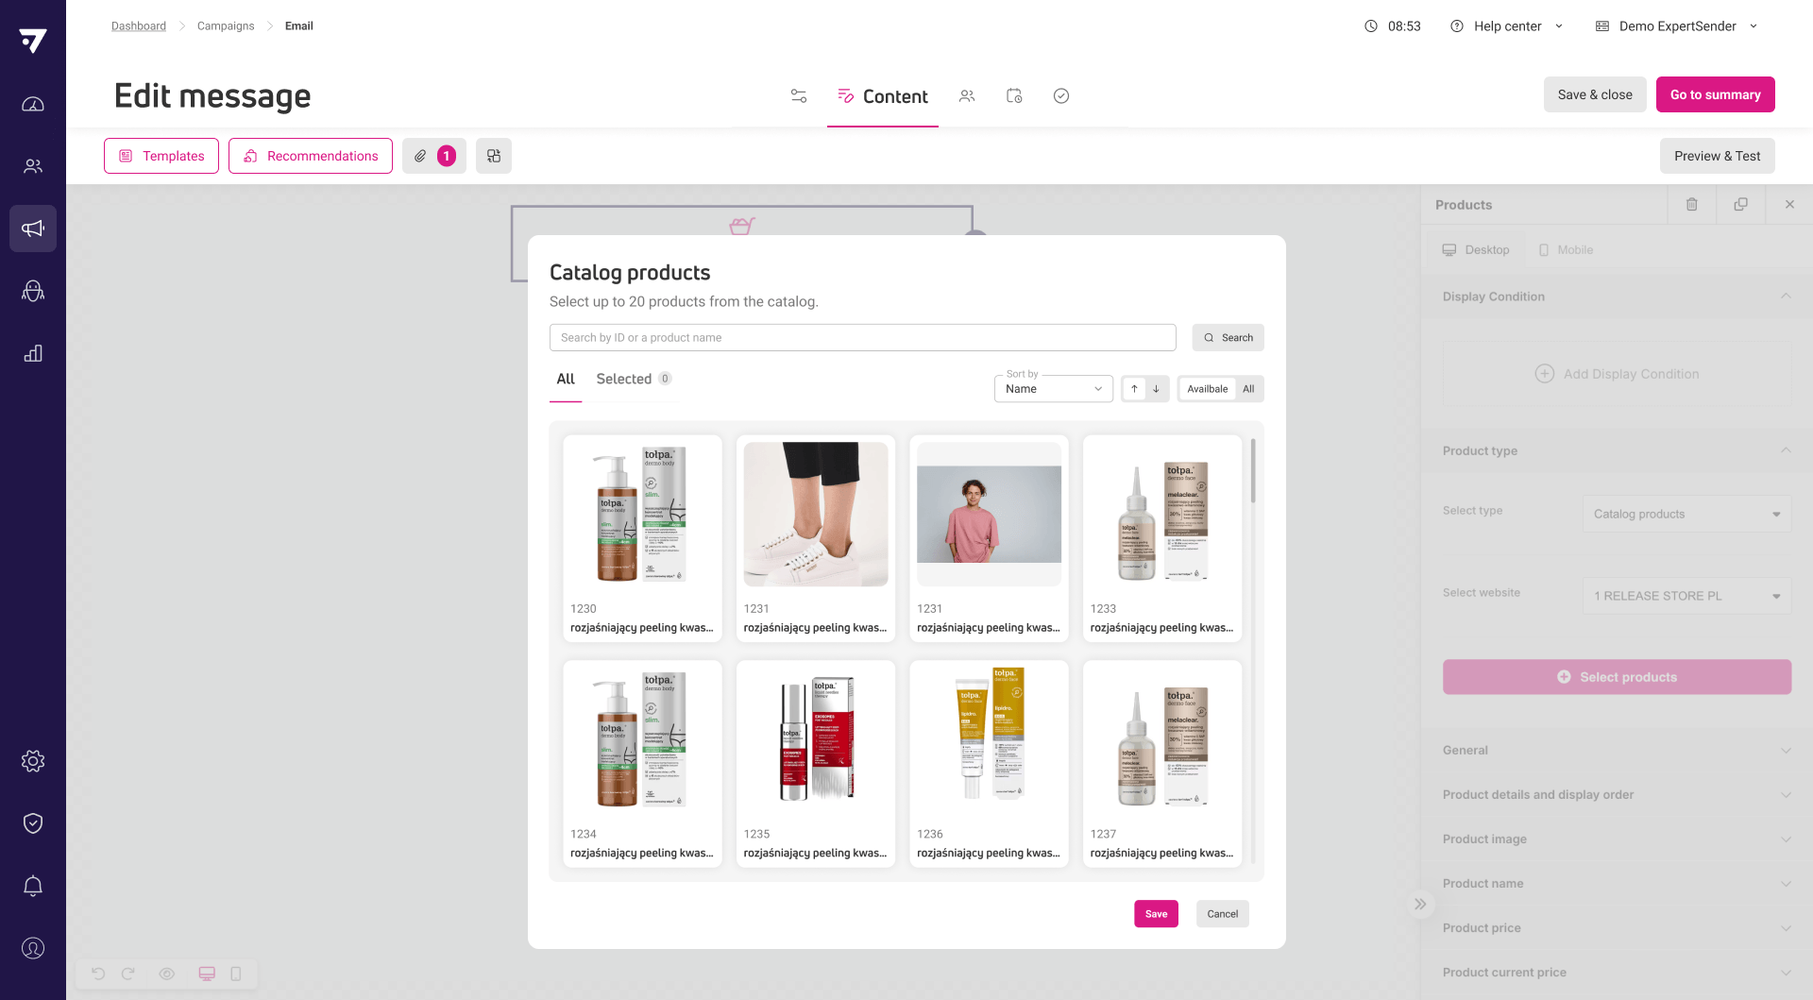Switch to the All products tab
The width and height of the screenshot is (1813, 1000).
click(x=566, y=379)
